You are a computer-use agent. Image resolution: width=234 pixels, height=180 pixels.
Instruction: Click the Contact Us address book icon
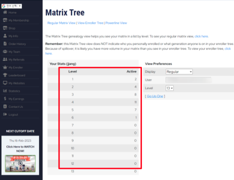tap(5, 107)
